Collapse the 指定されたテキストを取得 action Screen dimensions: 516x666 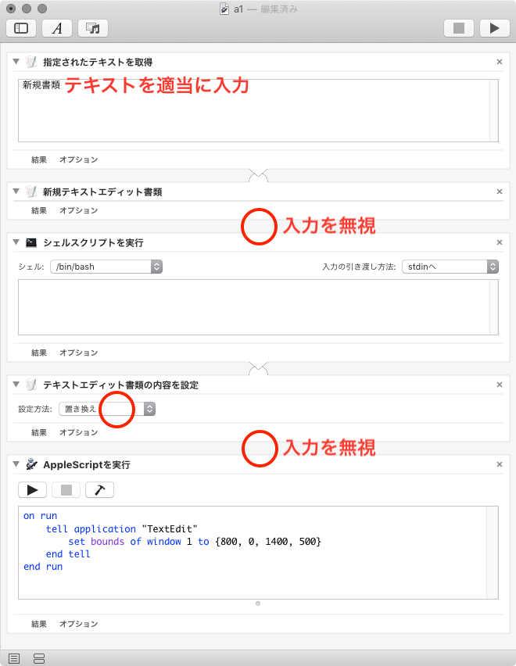pyautogui.click(x=16, y=62)
